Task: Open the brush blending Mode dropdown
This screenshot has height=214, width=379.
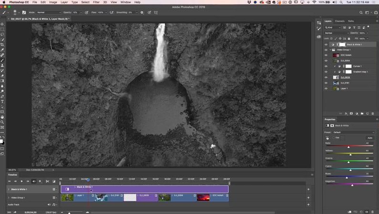Action: [49, 12]
